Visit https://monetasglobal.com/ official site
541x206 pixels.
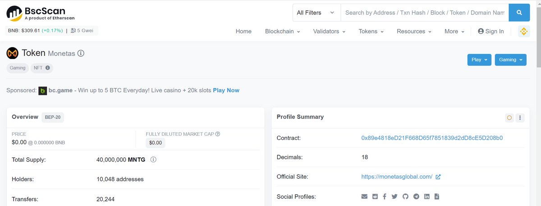click(x=397, y=177)
